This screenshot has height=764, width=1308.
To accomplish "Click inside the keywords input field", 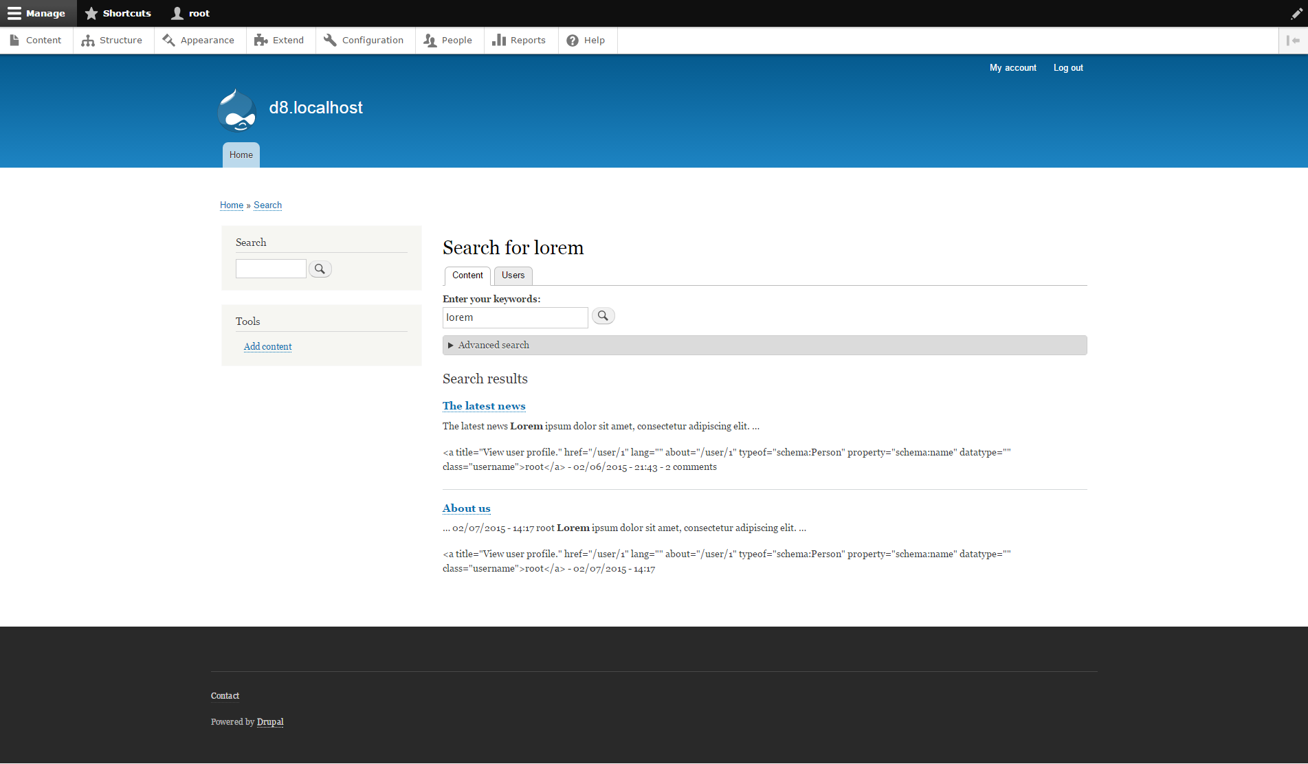I will pos(515,317).
